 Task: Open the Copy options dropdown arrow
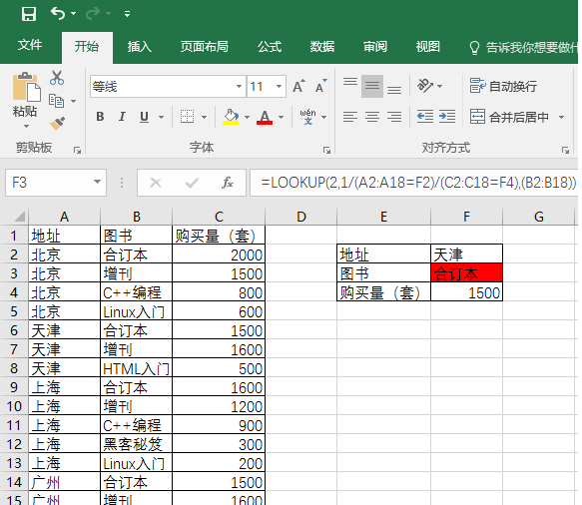(74, 101)
